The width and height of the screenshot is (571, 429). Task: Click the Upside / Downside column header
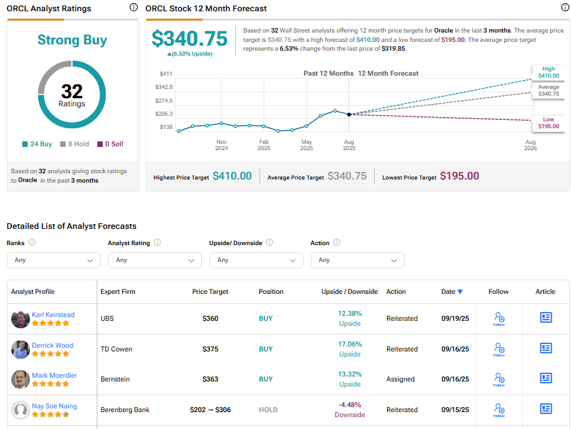tap(350, 291)
